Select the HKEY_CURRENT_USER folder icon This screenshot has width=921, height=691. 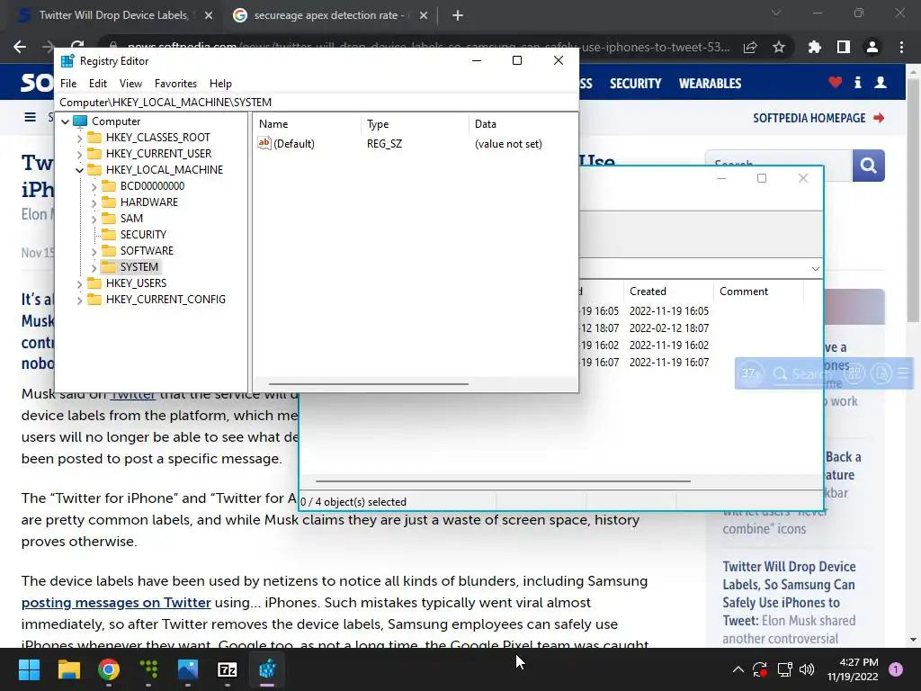pos(94,153)
